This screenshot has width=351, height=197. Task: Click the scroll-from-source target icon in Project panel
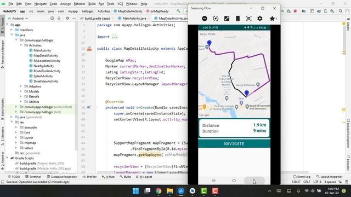point(52,18)
